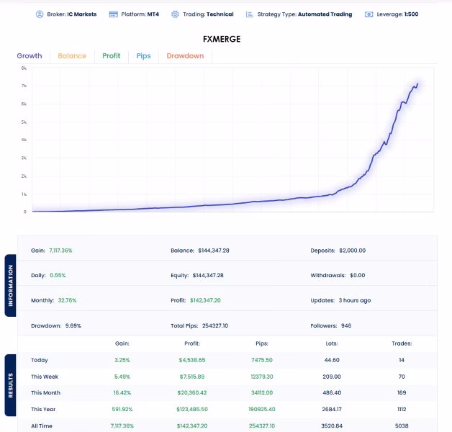452x432 pixels.
Task: Click the INFORMATION side label
Action: [10, 286]
